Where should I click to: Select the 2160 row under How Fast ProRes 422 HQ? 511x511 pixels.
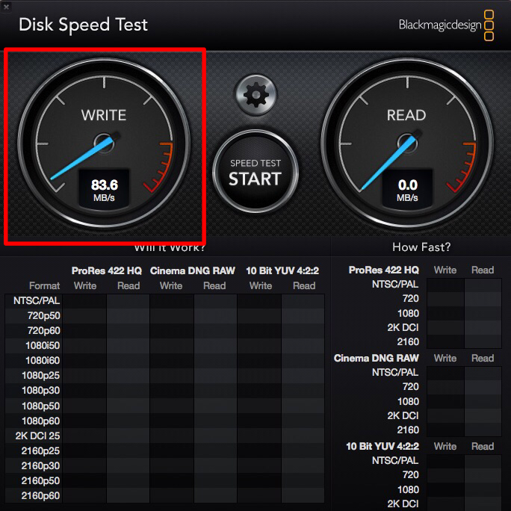(x=449, y=342)
